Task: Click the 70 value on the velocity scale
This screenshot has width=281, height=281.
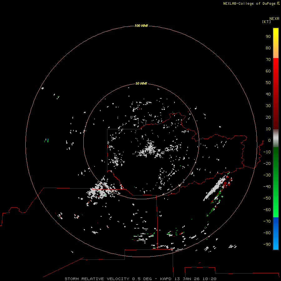Action: click(x=268, y=60)
